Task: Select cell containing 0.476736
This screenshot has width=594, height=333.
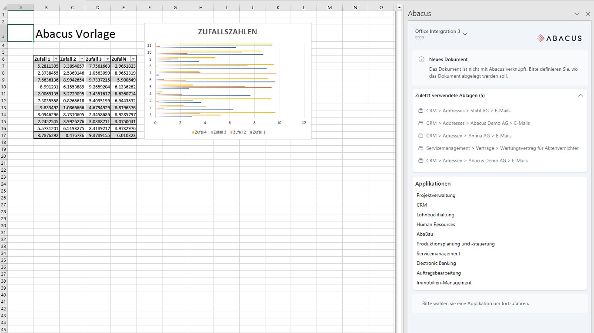Action: pos(72,135)
